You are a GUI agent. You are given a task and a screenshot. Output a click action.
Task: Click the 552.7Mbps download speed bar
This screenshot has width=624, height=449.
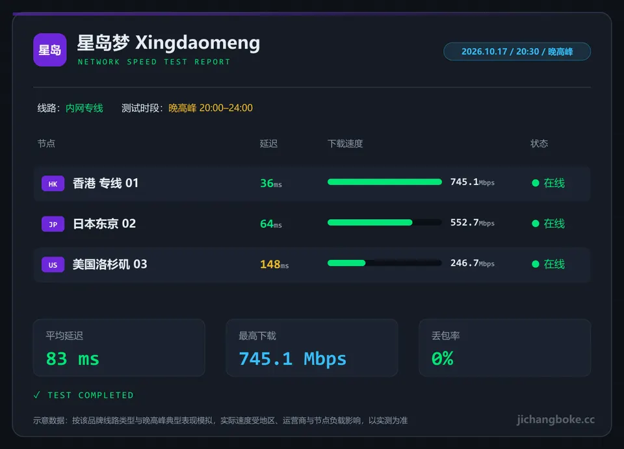pyautogui.click(x=384, y=222)
